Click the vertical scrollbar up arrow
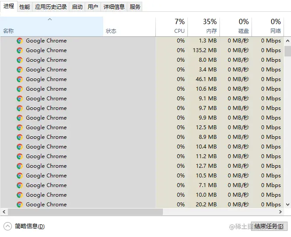 click(x=287, y=41)
